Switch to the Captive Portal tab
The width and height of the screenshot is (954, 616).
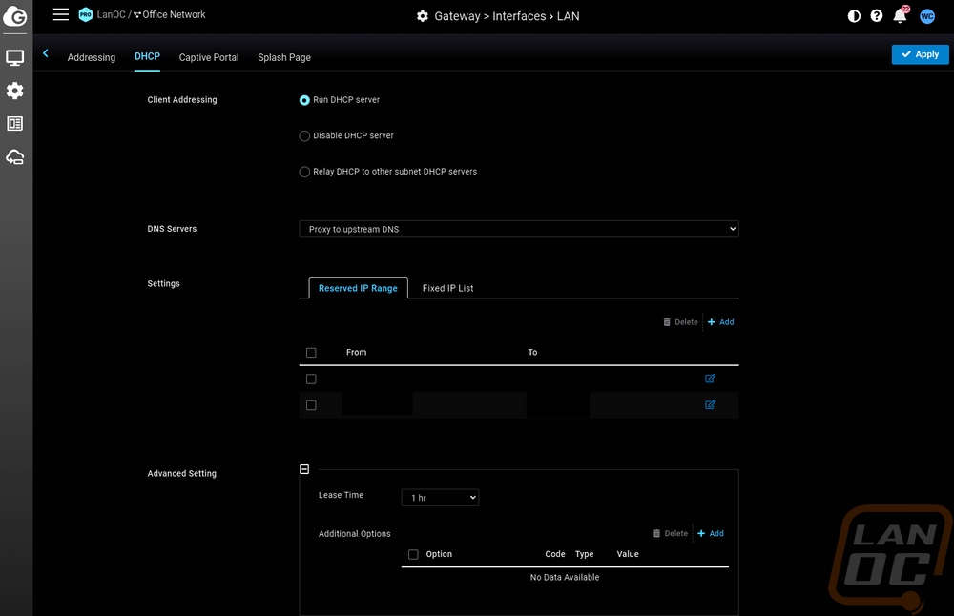click(209, 57)
